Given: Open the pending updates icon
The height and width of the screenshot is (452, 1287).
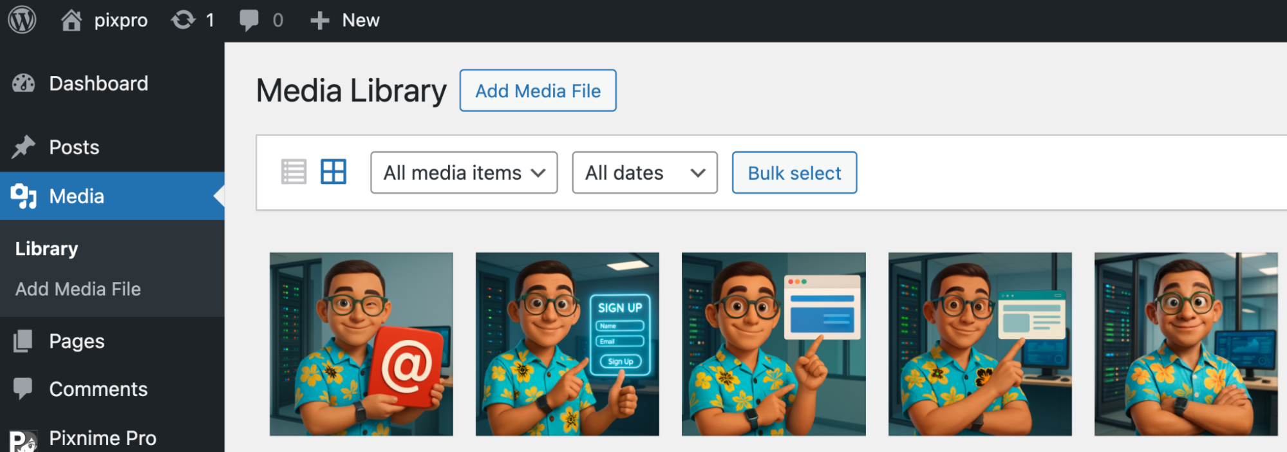Looking at the screenshot, I should pyautogui.click(x=183, y=20).
